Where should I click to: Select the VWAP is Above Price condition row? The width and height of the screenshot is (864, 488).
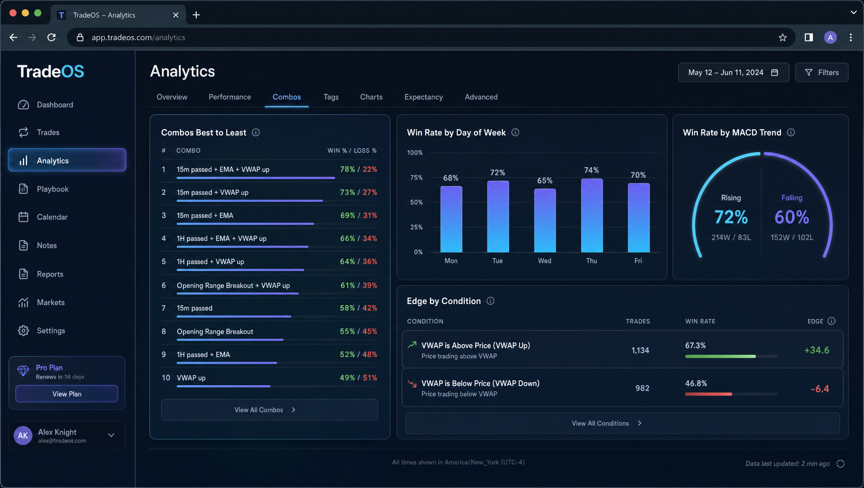tap(622, 350)
